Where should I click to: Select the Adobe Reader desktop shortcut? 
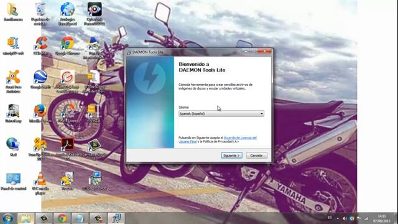click(x=67, y=149)
